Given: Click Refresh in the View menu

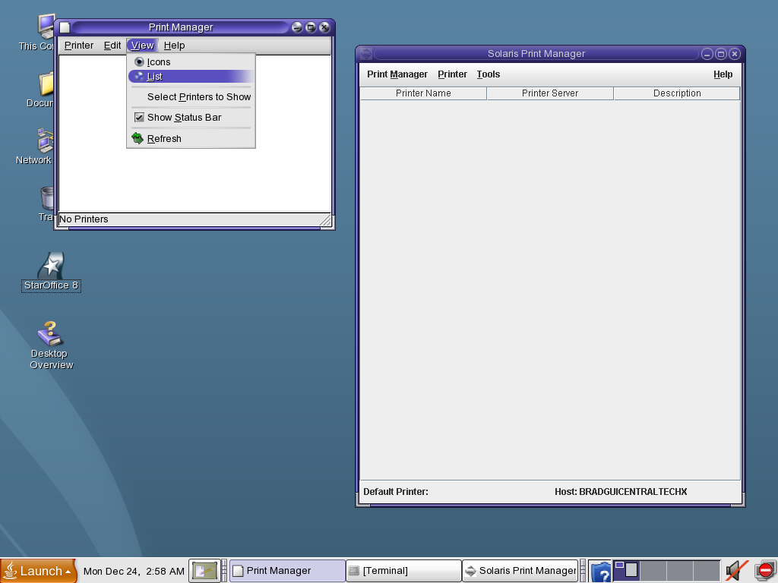Looking at the screenshot, I should click(191, 139).
